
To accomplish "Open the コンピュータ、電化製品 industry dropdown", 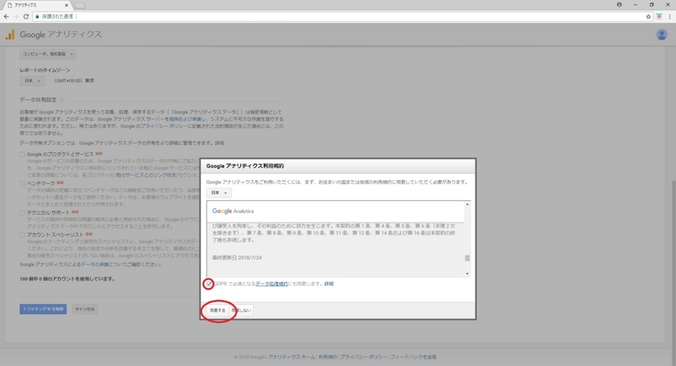I will coord(48,54).
